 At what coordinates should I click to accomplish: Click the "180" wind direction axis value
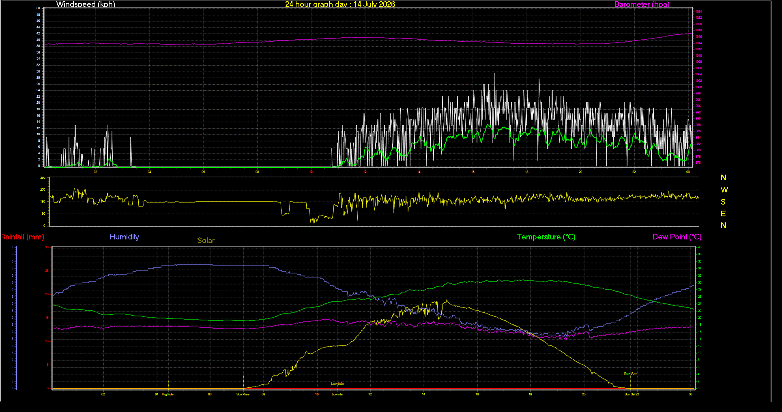[43, 202]
